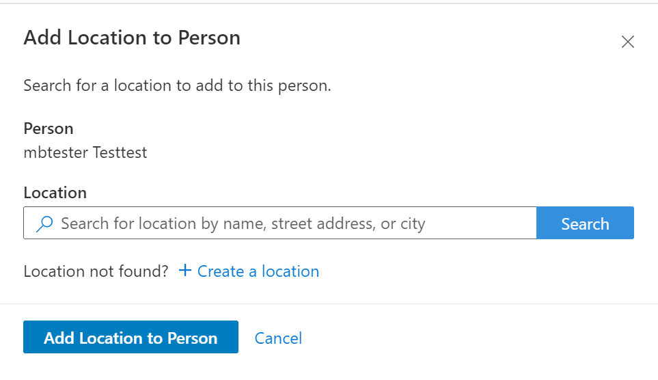Cancel adding a location

pyautogui.click(x=278, y=338)
